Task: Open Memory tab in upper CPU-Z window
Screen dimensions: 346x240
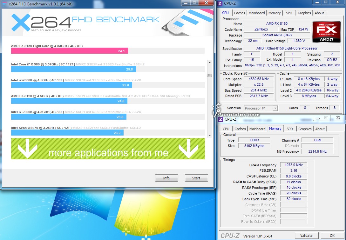Action: (275, 13)
